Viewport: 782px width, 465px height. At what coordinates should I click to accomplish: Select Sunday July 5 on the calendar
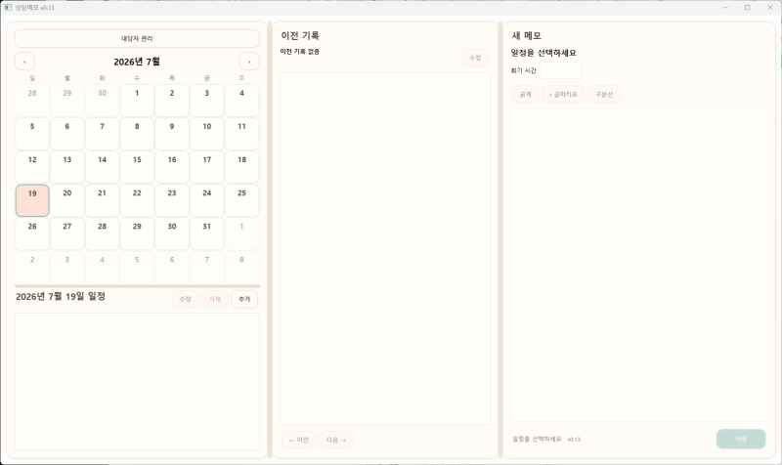coord(32,134)
